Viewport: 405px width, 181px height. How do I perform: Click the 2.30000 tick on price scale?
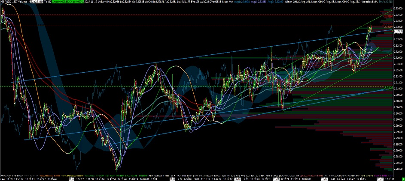398,119
